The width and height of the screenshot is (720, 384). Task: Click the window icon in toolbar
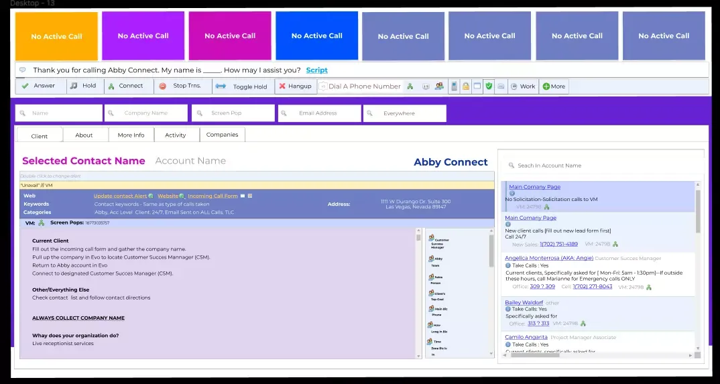tap(477, 86)
